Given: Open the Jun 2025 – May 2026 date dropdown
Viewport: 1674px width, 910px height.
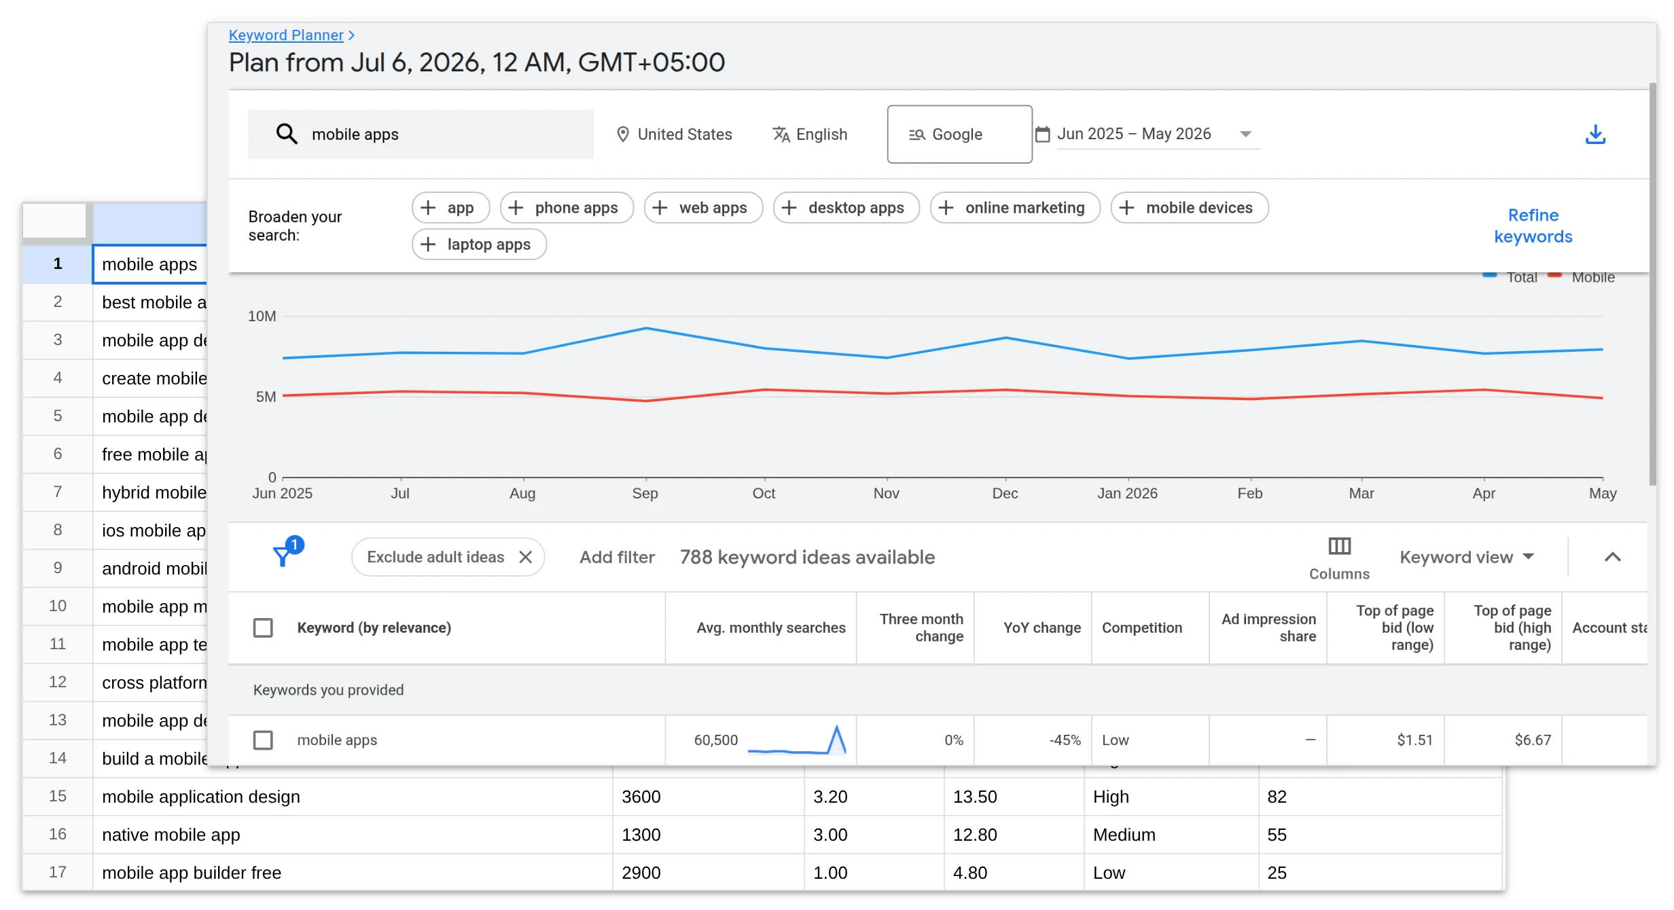Looking at the screenshot, I should point(1158,134).
